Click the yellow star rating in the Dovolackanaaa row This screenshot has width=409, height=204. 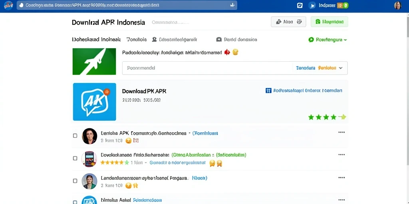[x=115, y=163]
